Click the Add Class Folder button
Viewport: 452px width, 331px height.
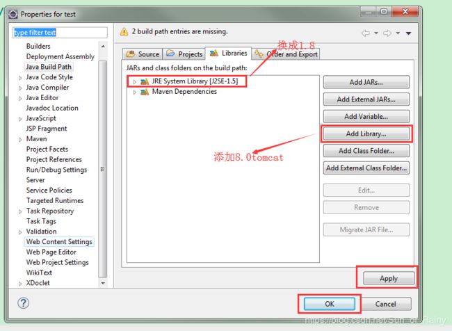[366, 151]
